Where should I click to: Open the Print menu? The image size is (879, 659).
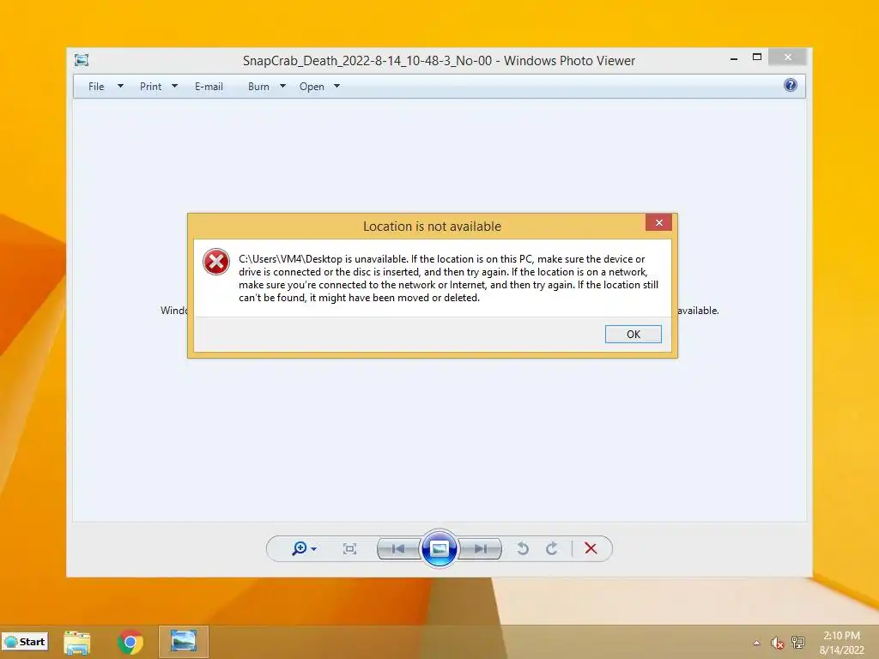pos(150,87)
